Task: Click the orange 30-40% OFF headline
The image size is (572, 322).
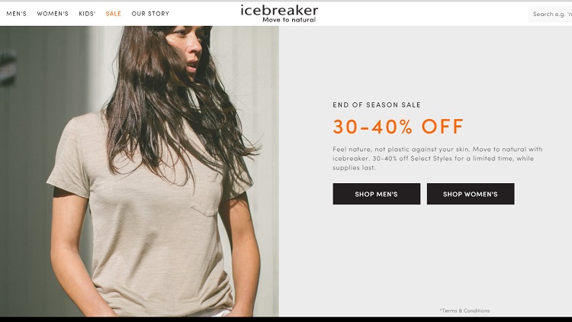Action: coord(398,127)
